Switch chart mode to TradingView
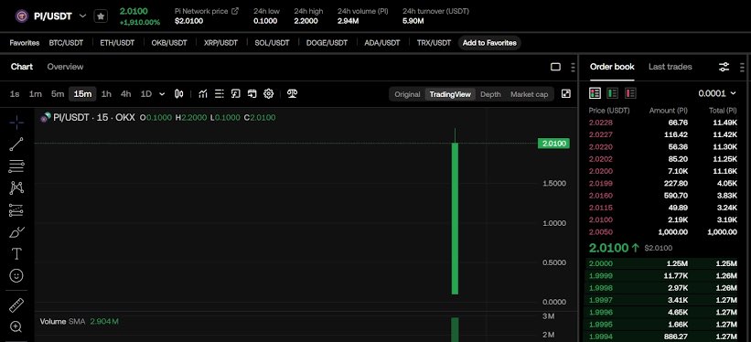 [x=450, y=94]
